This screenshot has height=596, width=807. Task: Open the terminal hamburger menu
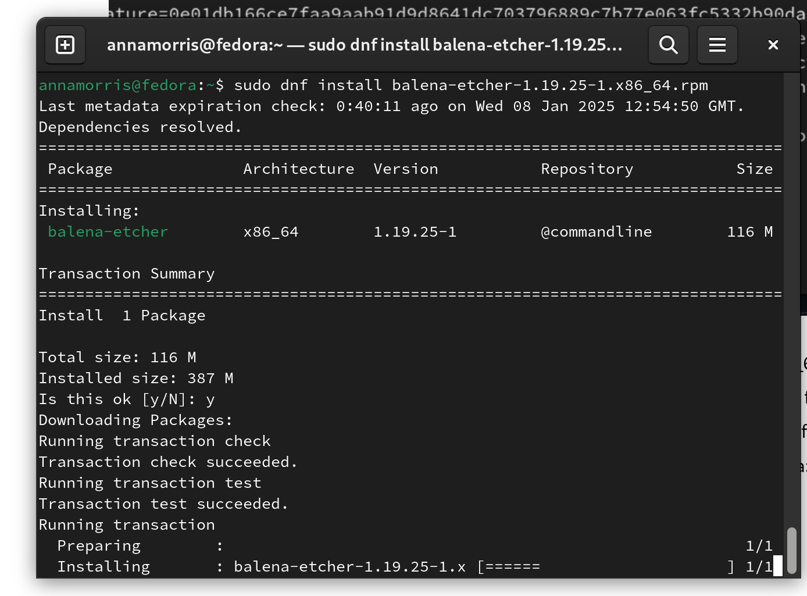point(717,45)
